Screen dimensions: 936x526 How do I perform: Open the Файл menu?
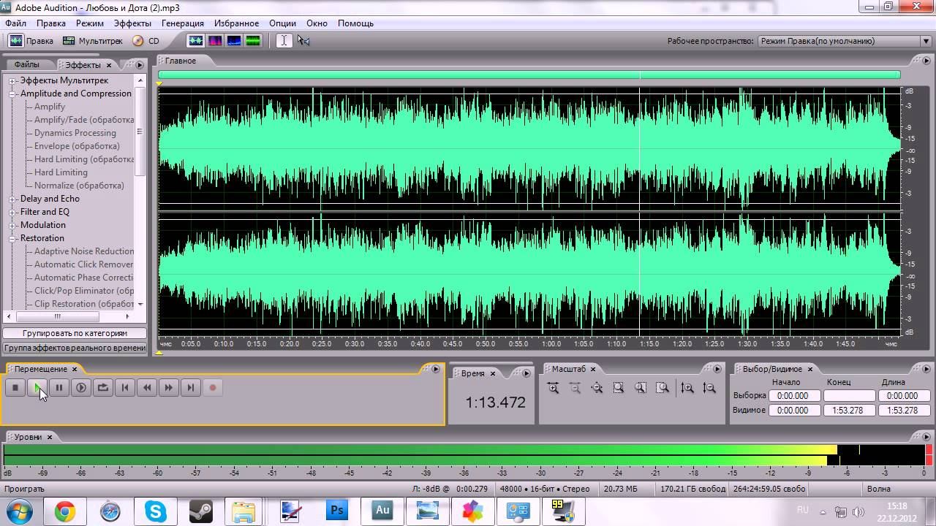(15, 23)
